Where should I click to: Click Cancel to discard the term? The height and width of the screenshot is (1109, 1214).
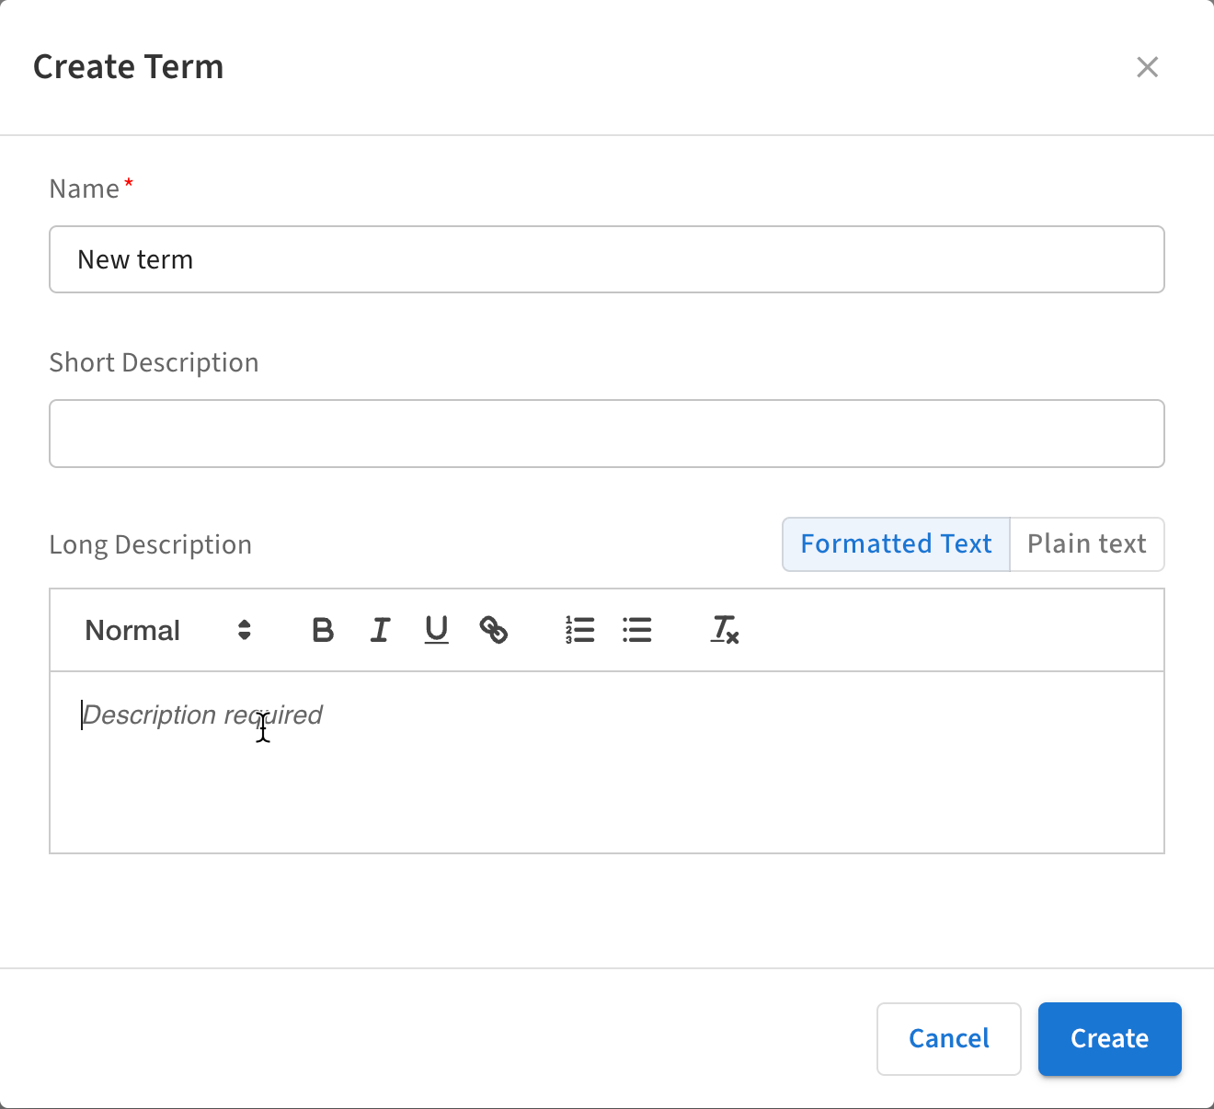[948, 1038]
